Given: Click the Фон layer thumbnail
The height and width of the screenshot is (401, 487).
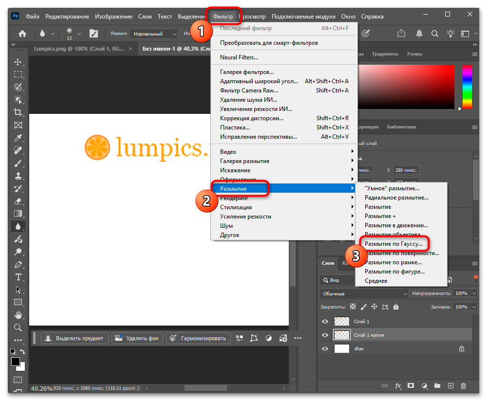Looking at the screenshot, I should [x=342, y=348].
